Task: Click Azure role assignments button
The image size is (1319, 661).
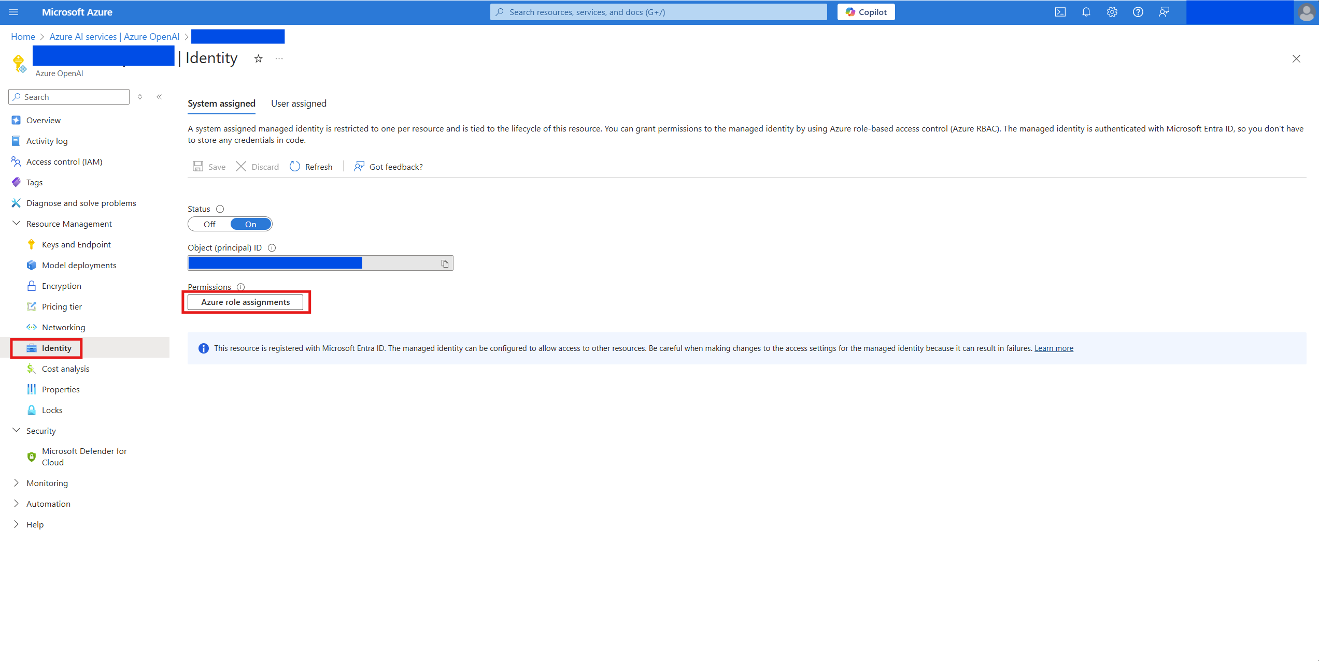Action: (x=245, y=302)
